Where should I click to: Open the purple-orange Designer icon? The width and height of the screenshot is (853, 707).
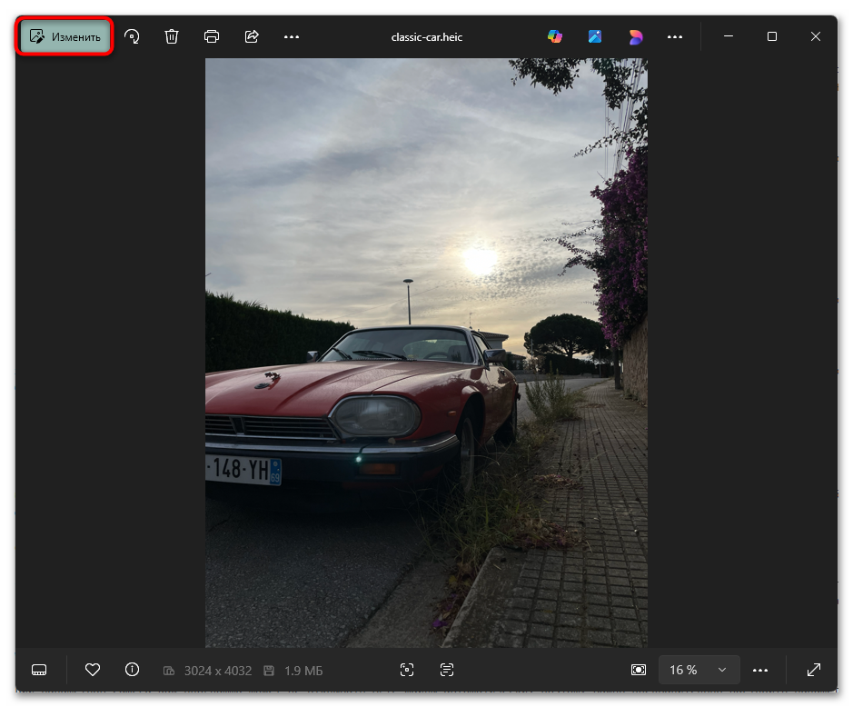(635, 36)
